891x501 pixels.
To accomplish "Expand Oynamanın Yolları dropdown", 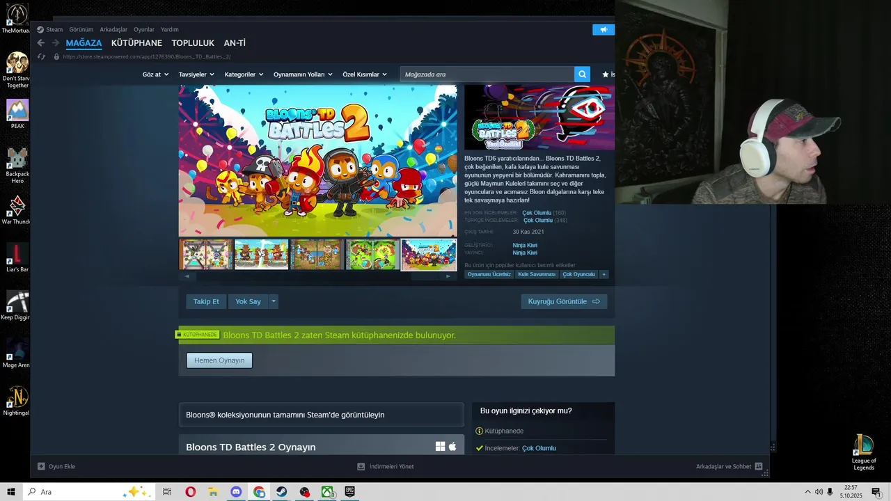I will tap(303, 74).
